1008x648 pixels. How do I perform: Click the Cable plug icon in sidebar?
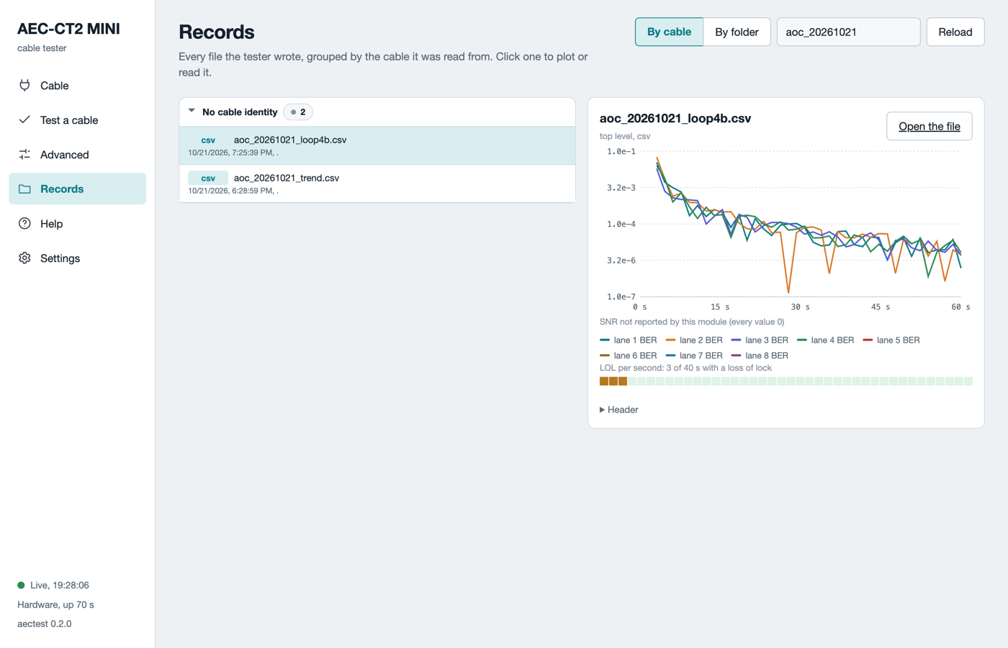(24, 85)
